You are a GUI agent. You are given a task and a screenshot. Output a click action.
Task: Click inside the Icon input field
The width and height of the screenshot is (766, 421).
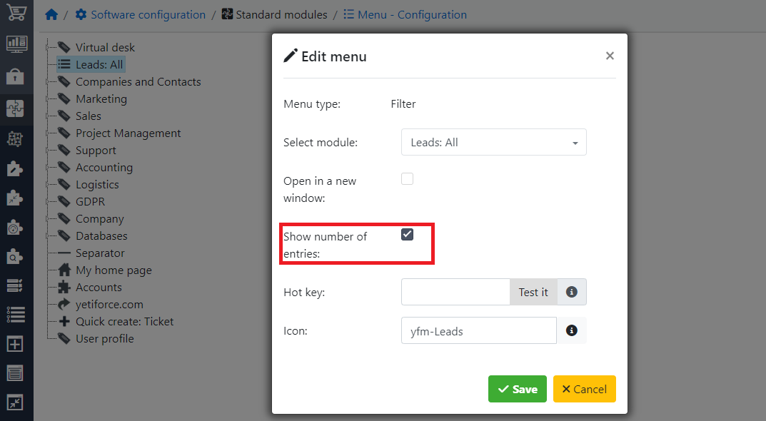pos(478,330)
